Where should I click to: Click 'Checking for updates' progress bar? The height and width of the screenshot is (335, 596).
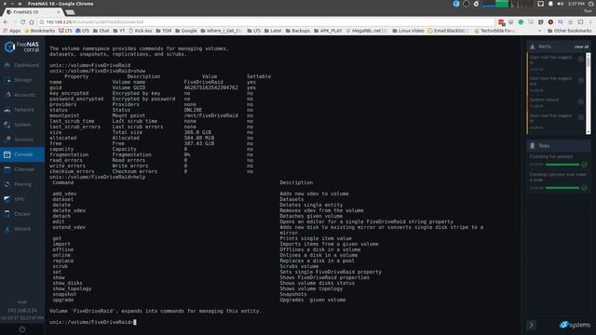(562, 165)
